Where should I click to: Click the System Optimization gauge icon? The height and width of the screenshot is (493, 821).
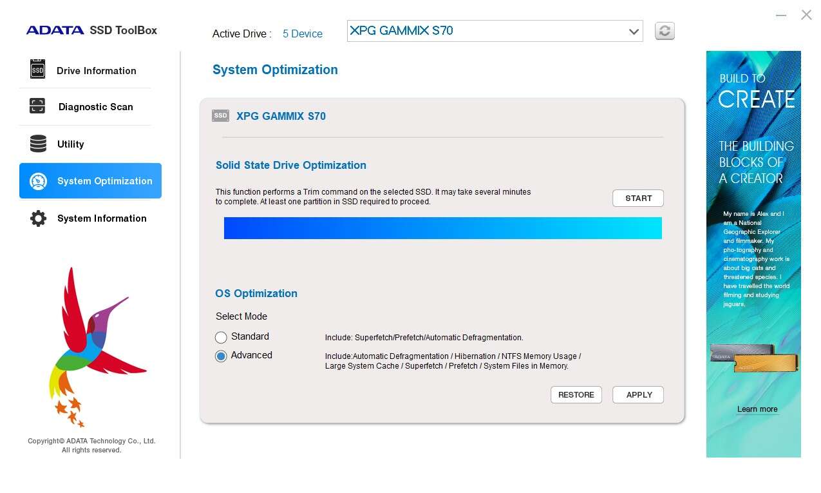[38, 181]
